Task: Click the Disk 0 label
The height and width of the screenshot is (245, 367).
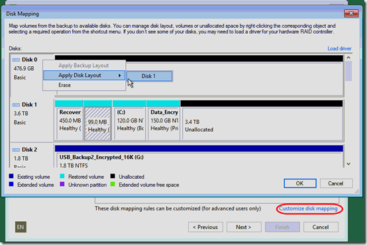Action: (30, 60)
